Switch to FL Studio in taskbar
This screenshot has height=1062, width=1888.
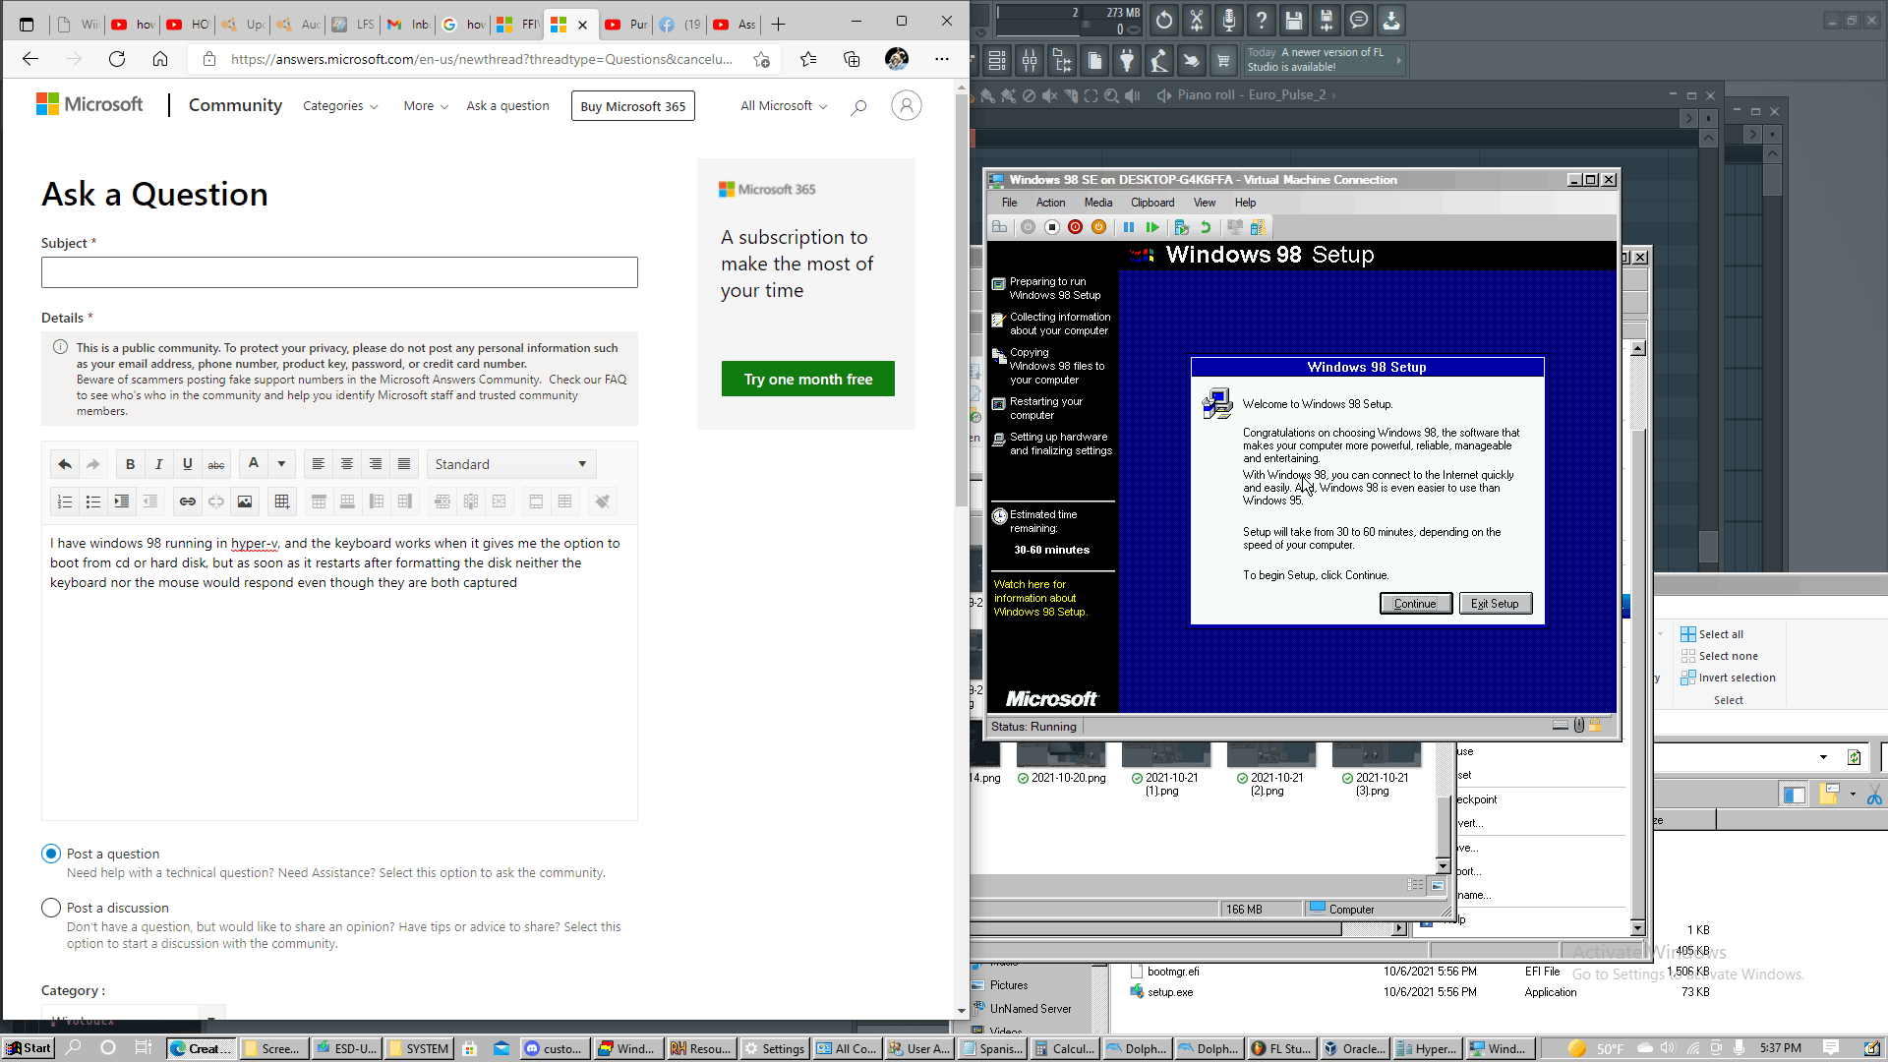point(1280,1048)
